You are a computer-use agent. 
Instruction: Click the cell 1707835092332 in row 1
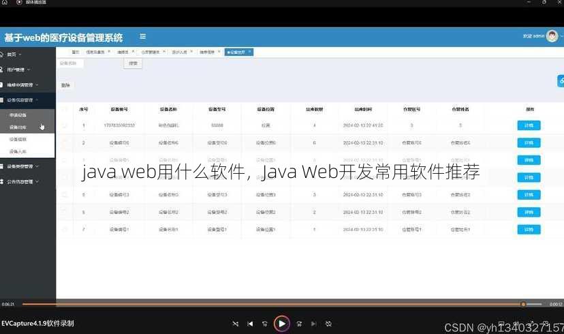click(x=119, y=125)
